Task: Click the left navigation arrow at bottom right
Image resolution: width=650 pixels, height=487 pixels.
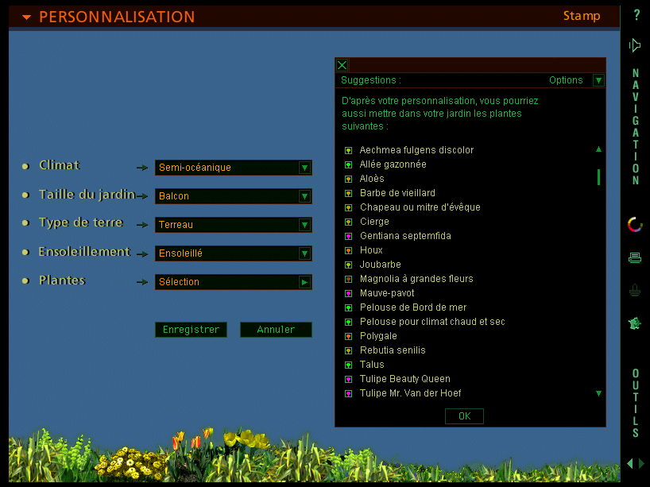Action: [630, 463]
